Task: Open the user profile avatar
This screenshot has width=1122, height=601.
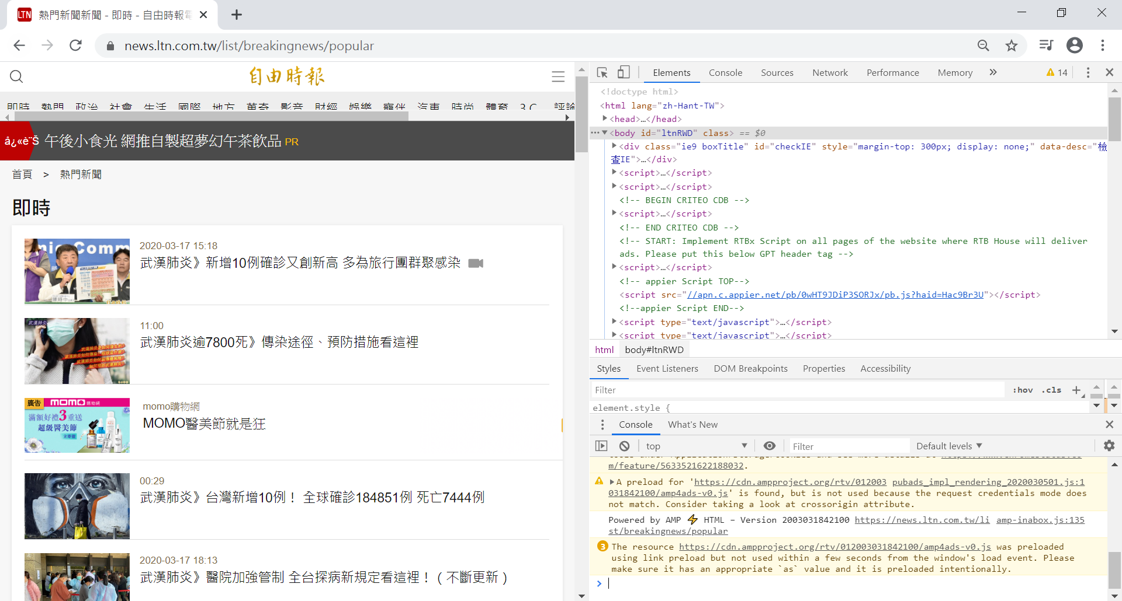Action: tap(1074, 46)
